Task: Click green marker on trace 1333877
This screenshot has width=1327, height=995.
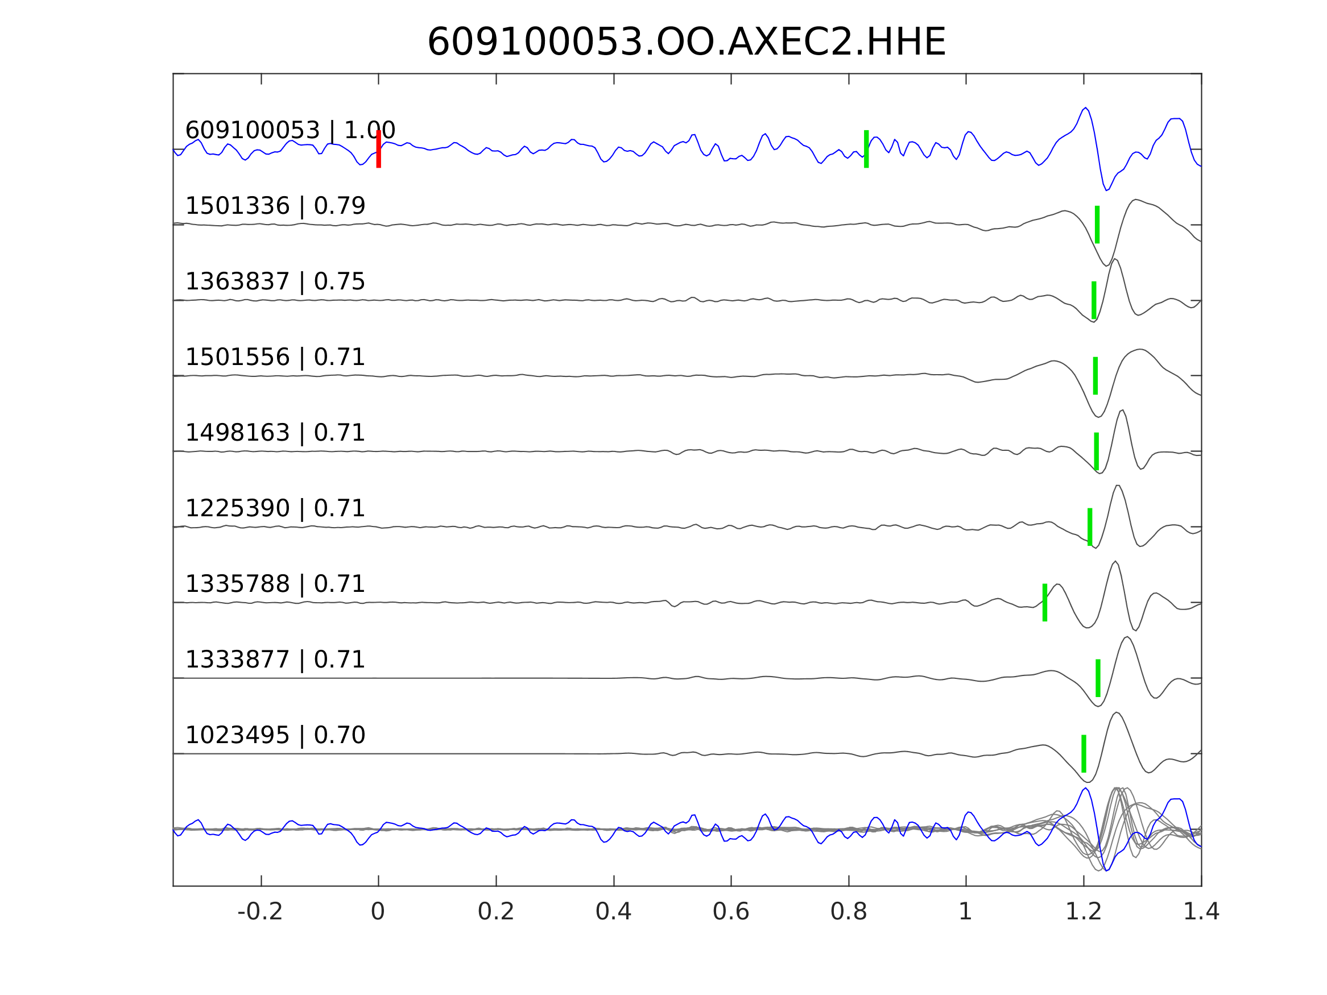Action: (x=1098, y=678)
